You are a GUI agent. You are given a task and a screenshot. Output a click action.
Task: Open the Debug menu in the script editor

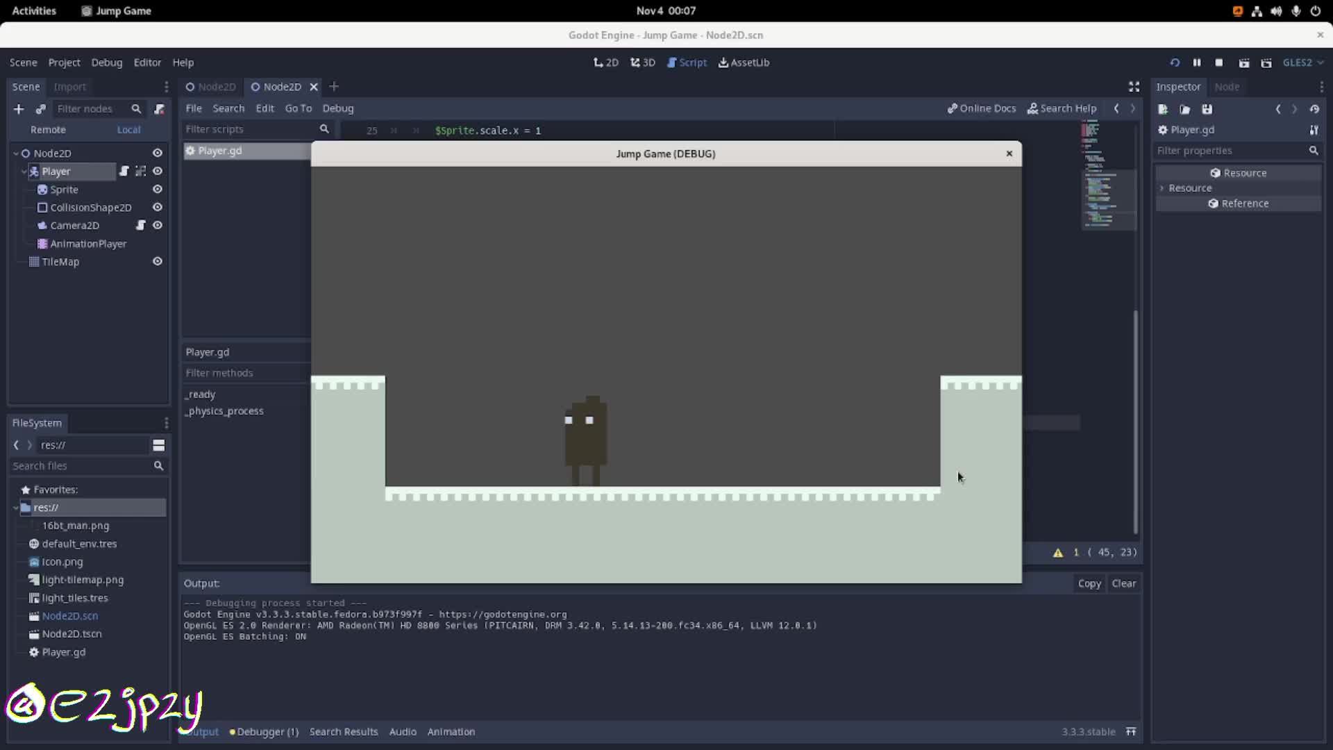(x=338, y=108)
